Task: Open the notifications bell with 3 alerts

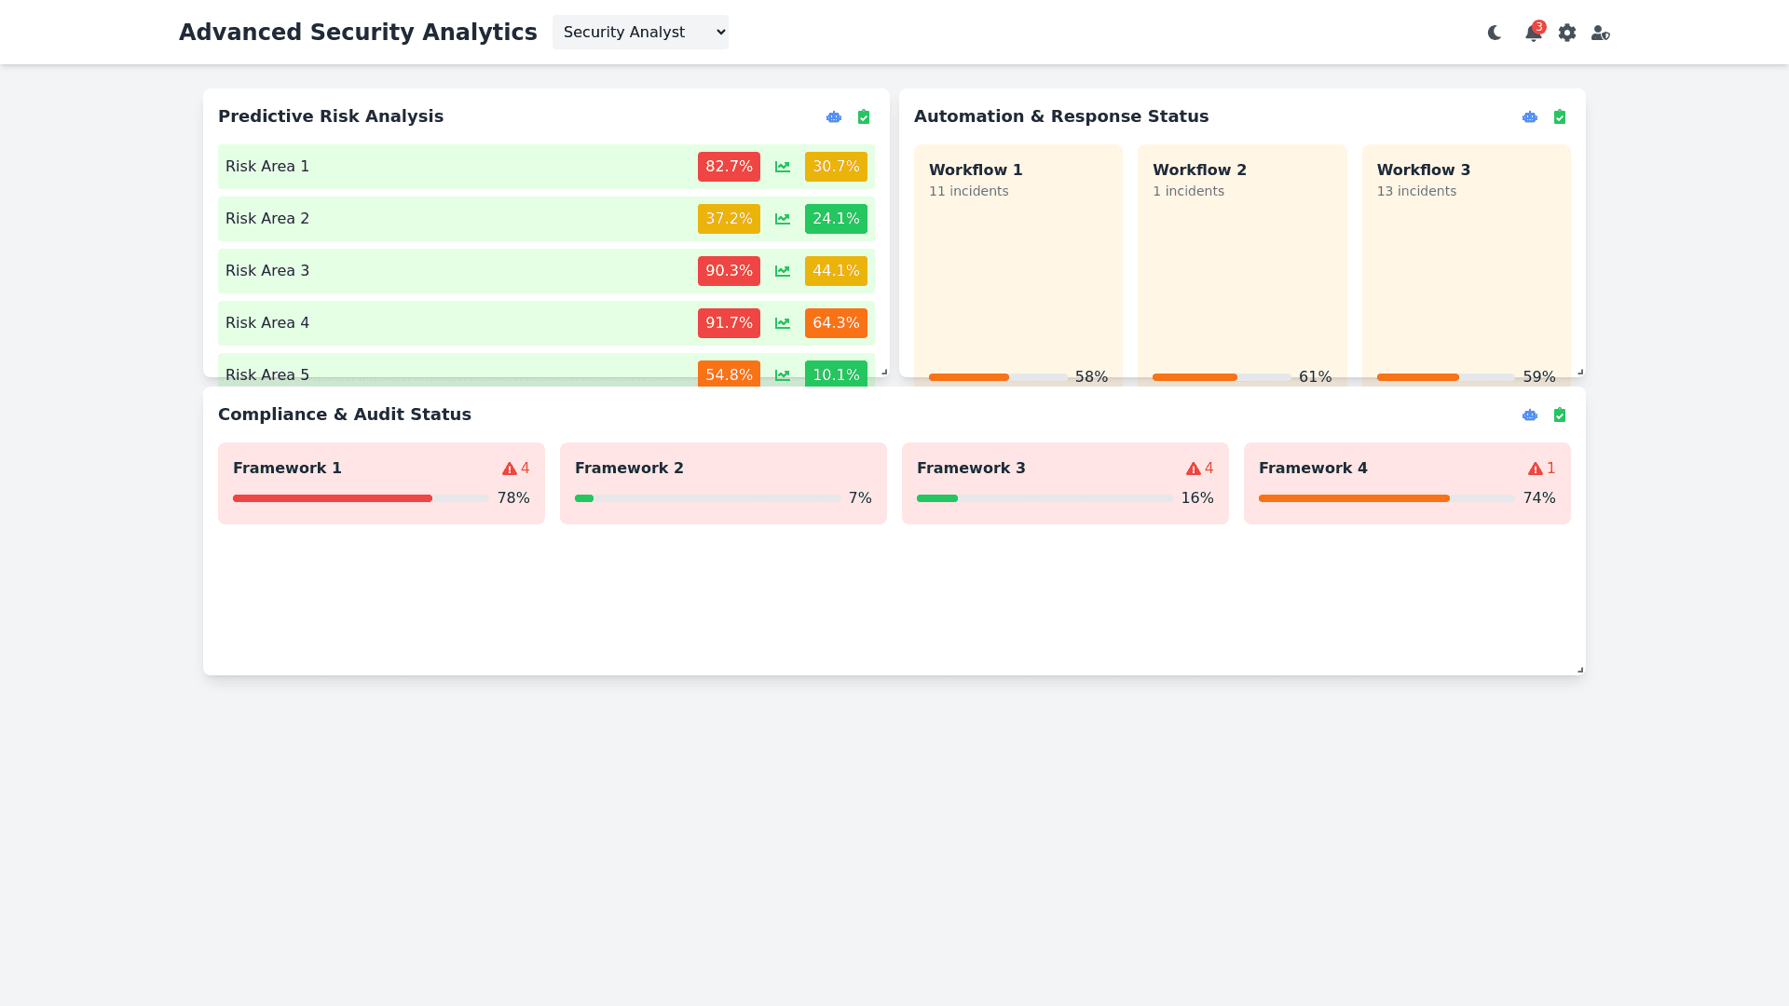Action: (x=1533, y=33)
